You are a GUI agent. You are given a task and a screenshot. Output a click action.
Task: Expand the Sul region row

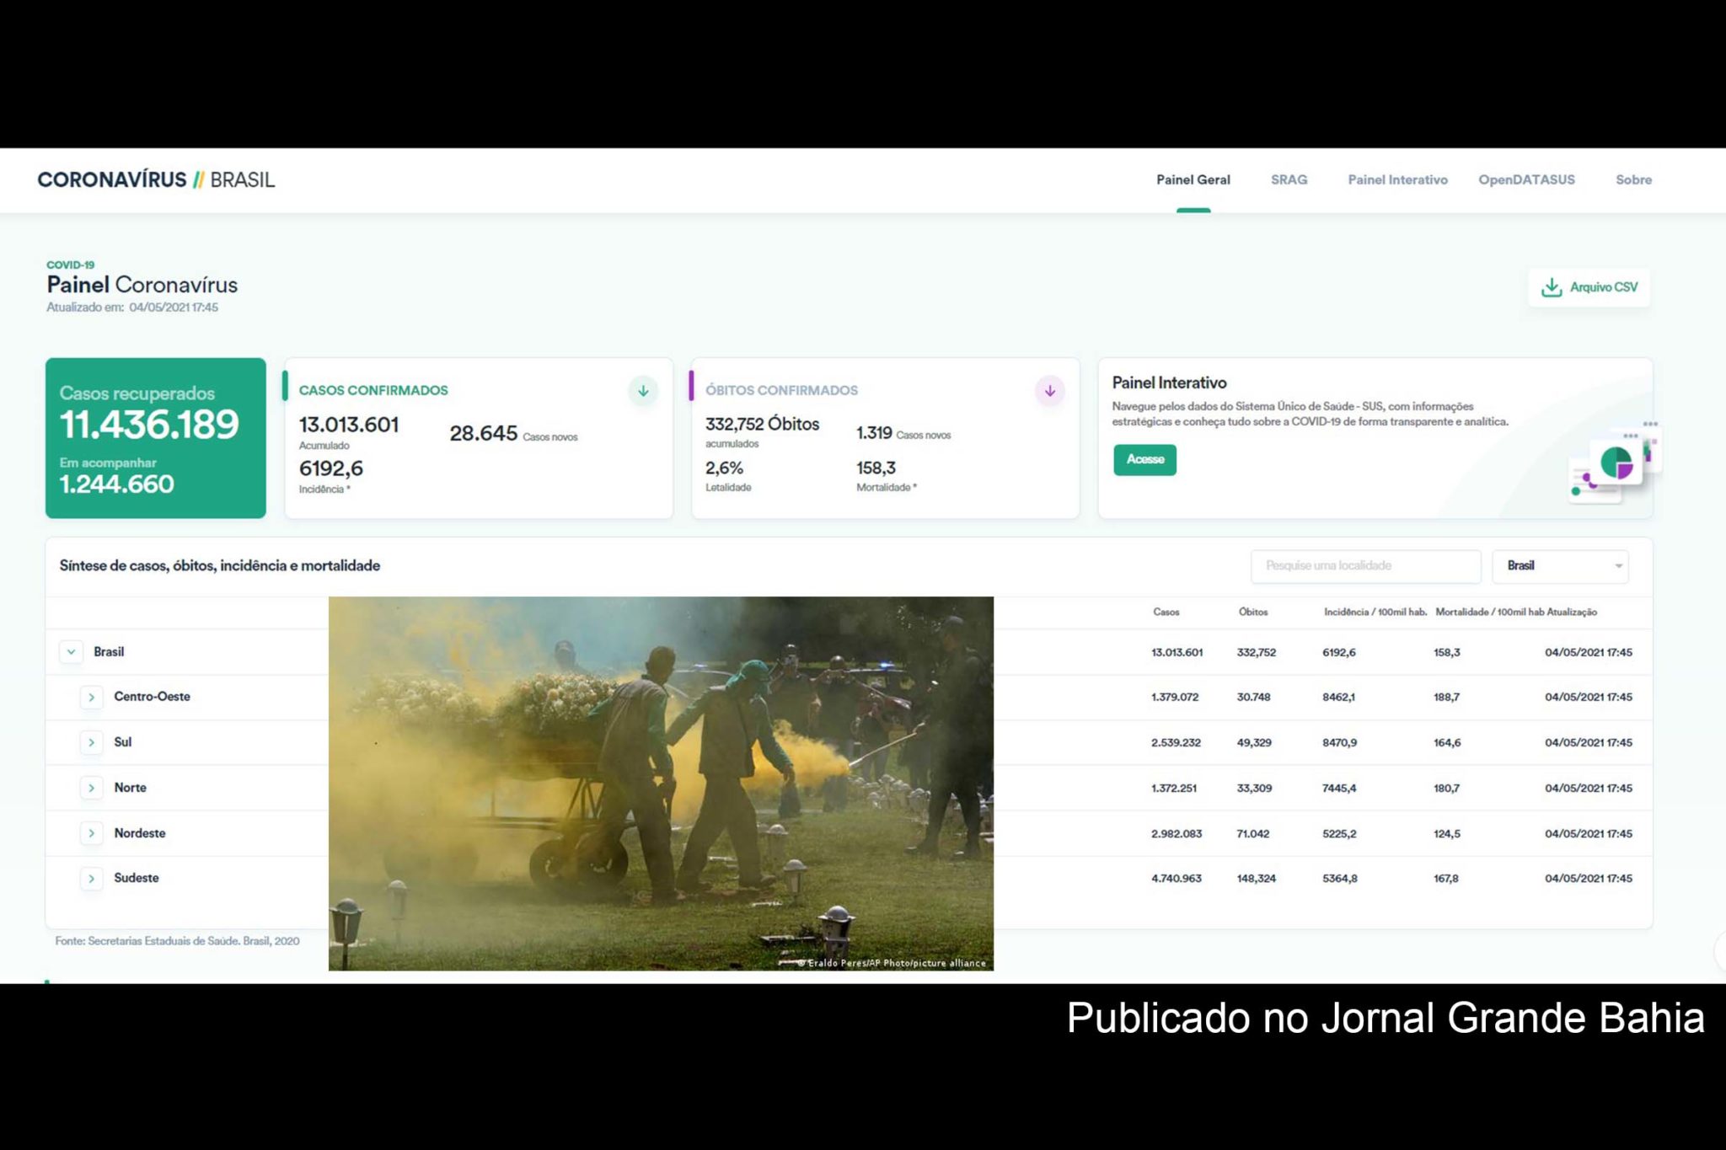[x=91, y=742]
